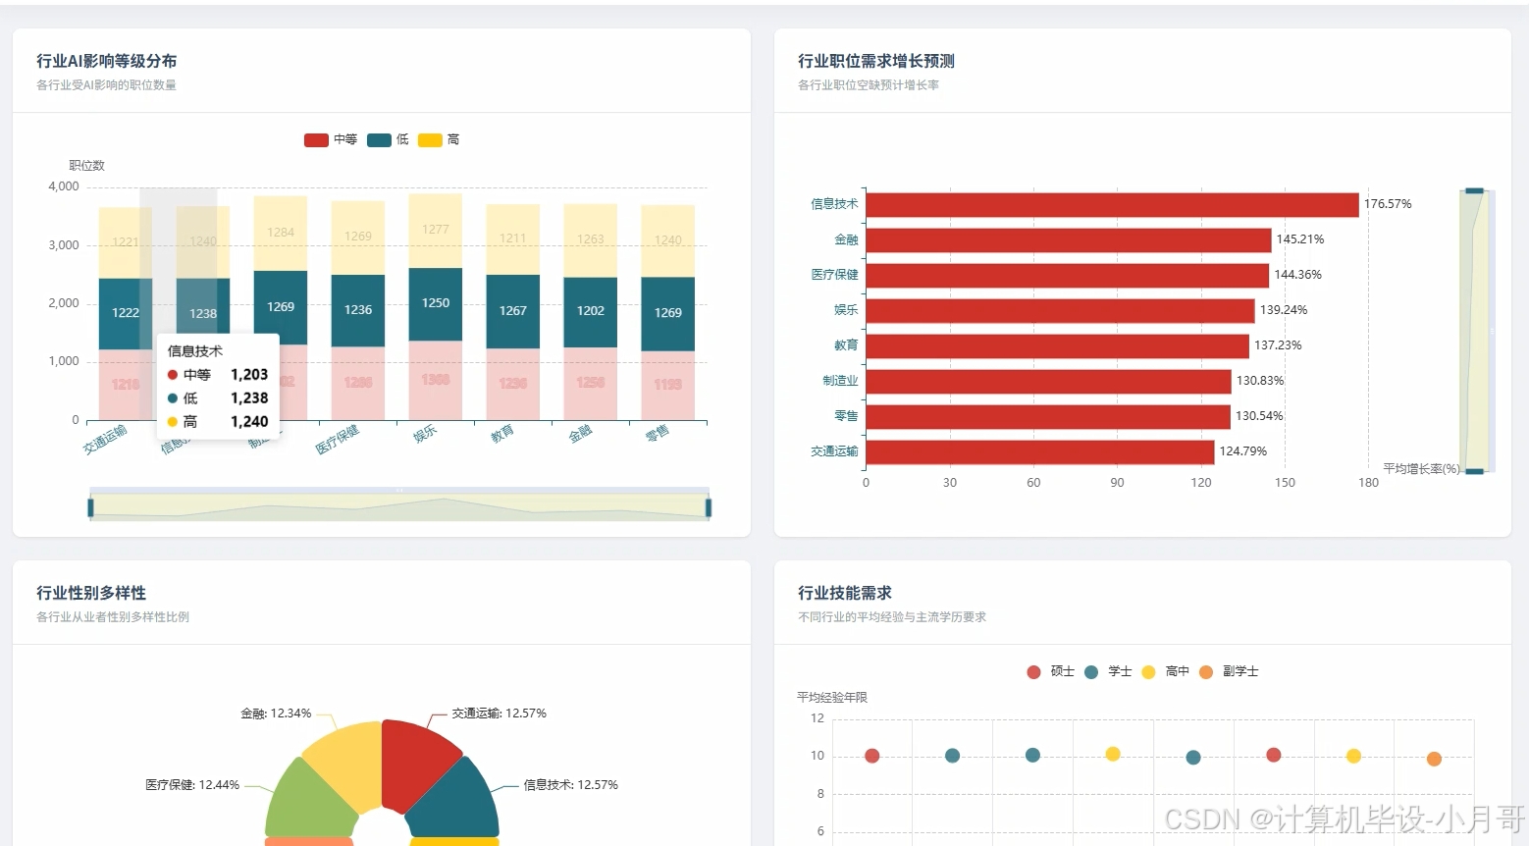This screenshot has width=1529, height=846.
Task: Click the 1,238 value in the 信息技术 tooltip
Action: (249, 398)
